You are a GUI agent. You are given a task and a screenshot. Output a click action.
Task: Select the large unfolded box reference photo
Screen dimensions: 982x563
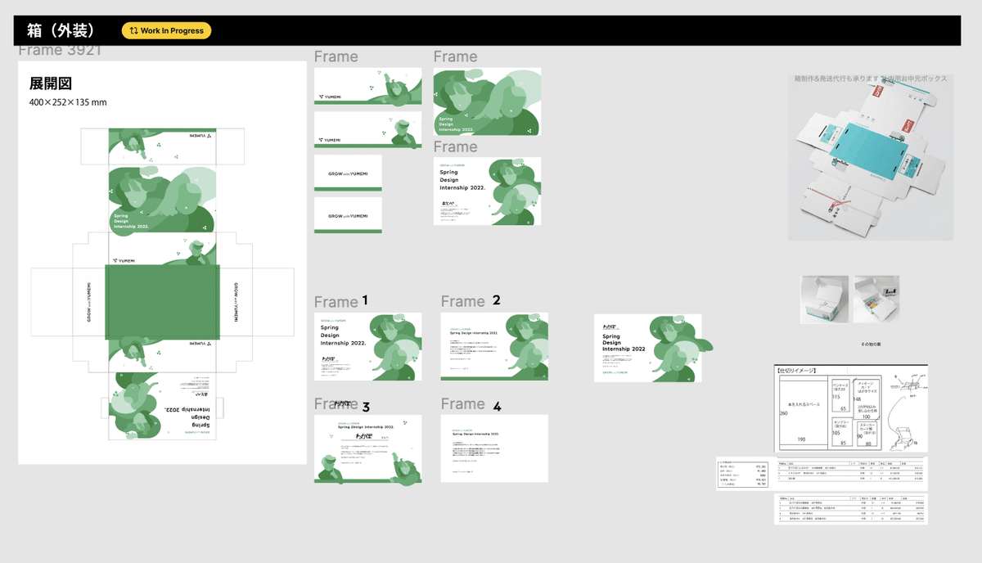coord(871,158)
